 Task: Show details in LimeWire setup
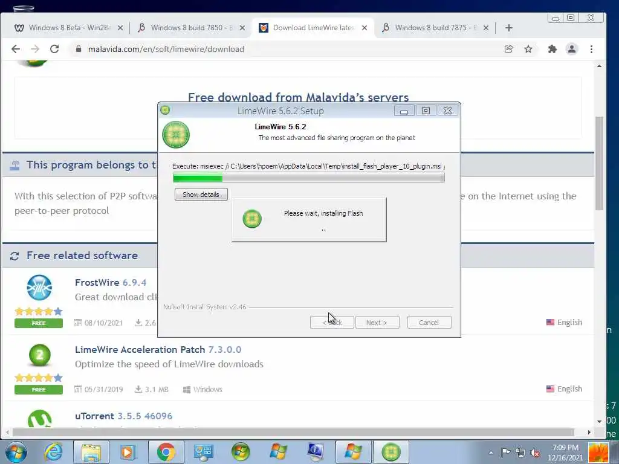(201, 195)
